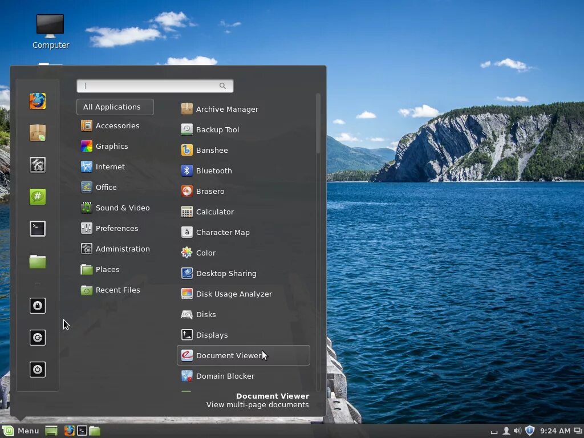The width and height of the screenshot is (584, 438).
Task: Click inside the menu search field
Action: [151, 86]
